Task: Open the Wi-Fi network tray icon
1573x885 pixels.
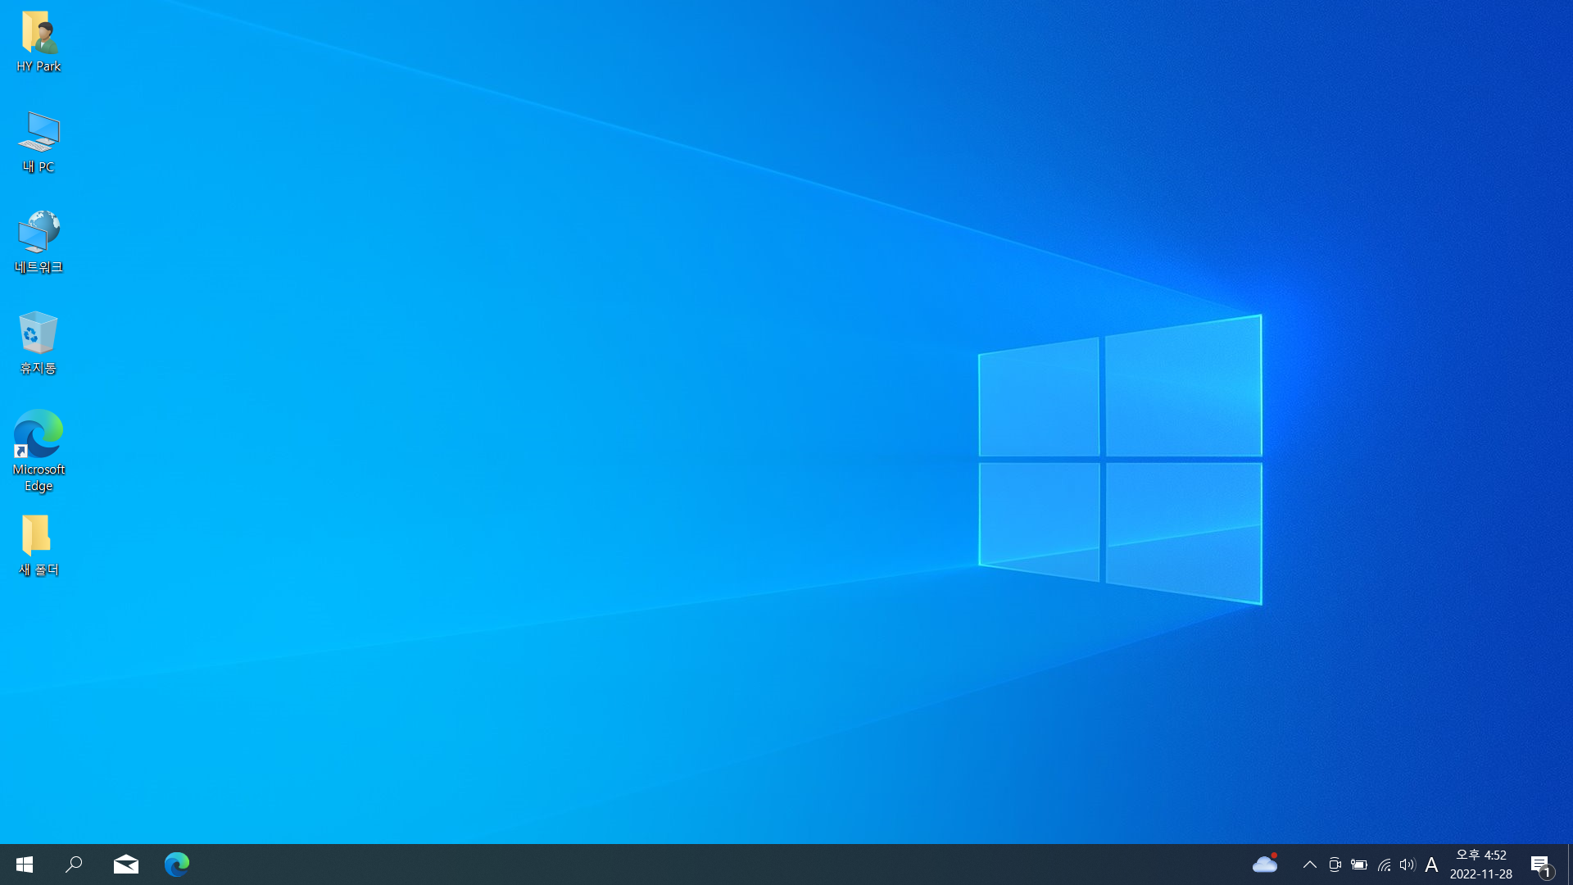Action: (1384, 865)
